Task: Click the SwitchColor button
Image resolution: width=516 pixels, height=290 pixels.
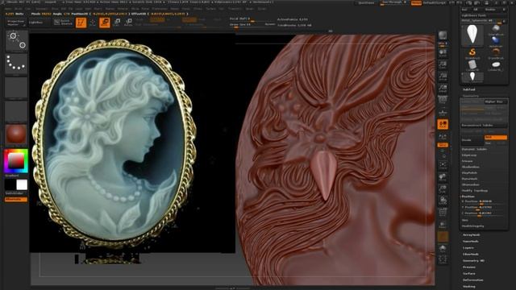Action: 15,193
